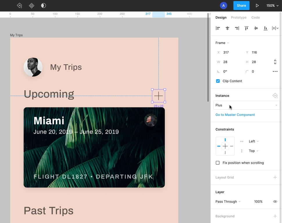Switch to the Prototype tab

tap(238, 17)
